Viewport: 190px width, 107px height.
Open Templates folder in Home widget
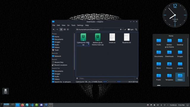pos(169,77)
